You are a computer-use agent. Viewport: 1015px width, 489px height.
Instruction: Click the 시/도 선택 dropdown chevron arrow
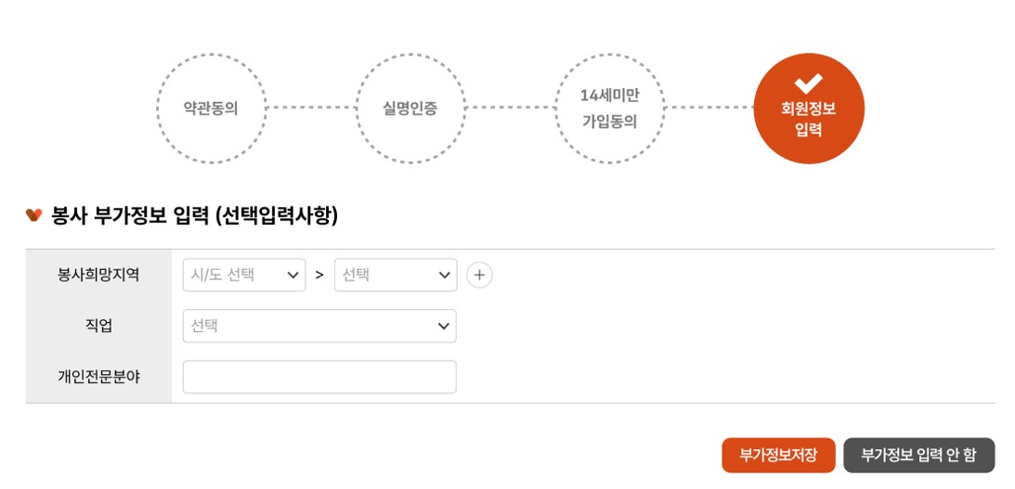[293, 276]
